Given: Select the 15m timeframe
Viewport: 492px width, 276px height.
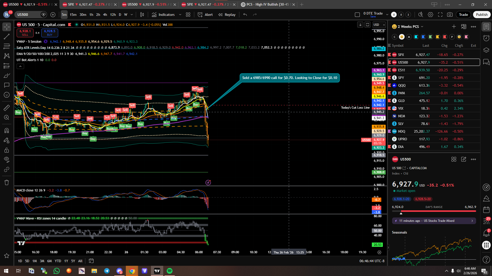Looking at the screenshot, I should [73, 15].
